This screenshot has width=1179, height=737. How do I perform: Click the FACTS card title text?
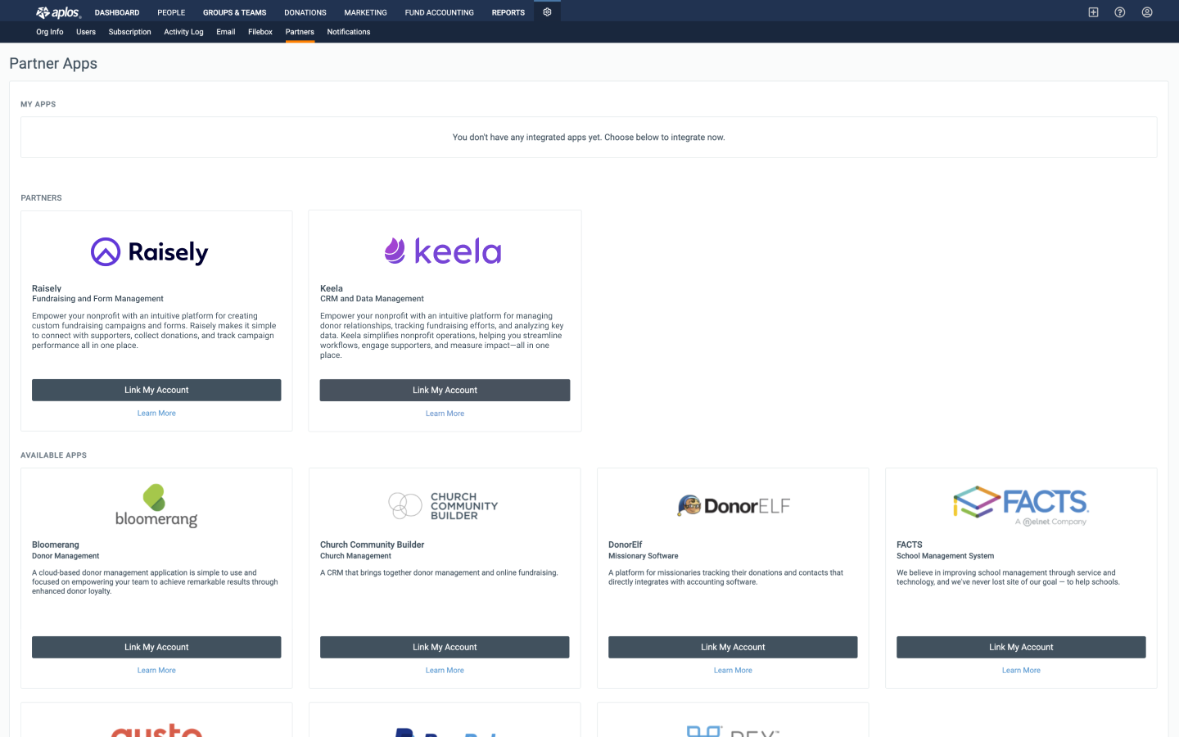point(910,545)
